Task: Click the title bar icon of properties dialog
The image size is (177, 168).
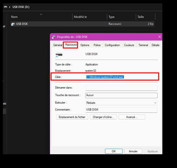Action: click(x=54, y=37)
